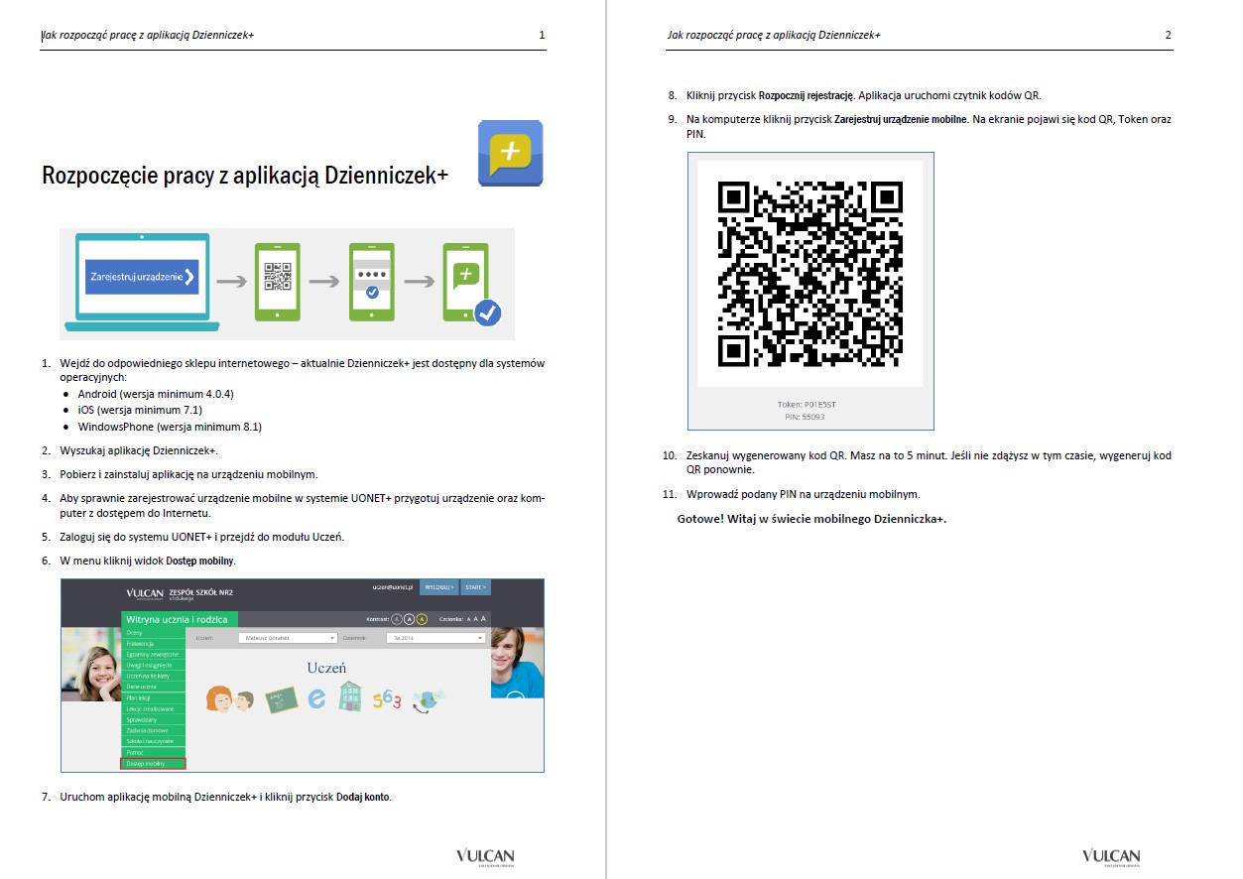
Task: Open Uczeń na tle klasy menu item
Action: [153, 676]
